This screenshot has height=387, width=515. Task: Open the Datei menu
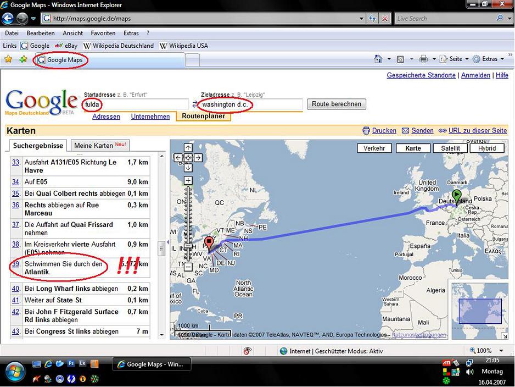coord(12,33)
